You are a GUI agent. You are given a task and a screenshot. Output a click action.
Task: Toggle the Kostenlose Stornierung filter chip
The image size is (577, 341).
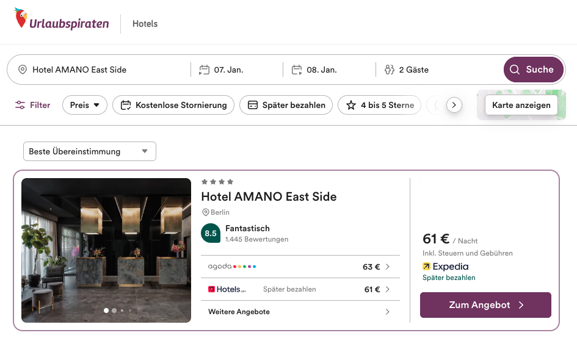pyautogui.click(x=173, y=105)
